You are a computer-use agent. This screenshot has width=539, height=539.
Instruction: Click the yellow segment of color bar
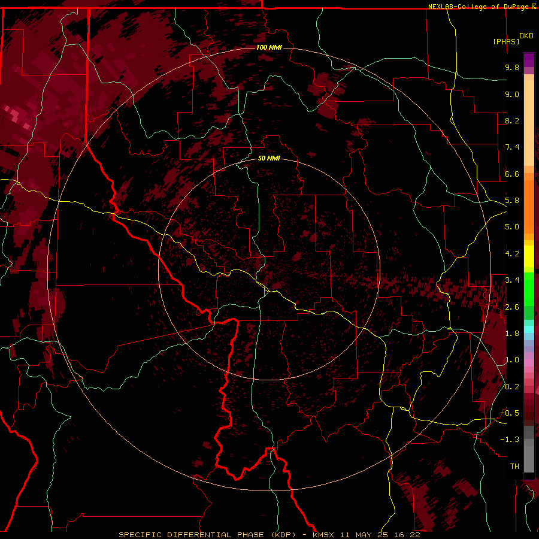click(529, 256)
